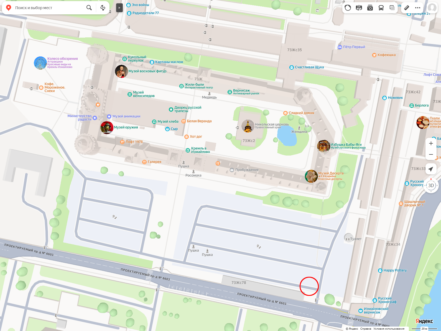Open the route builder icon
The image size is (441, 331).
click(103, 8)
